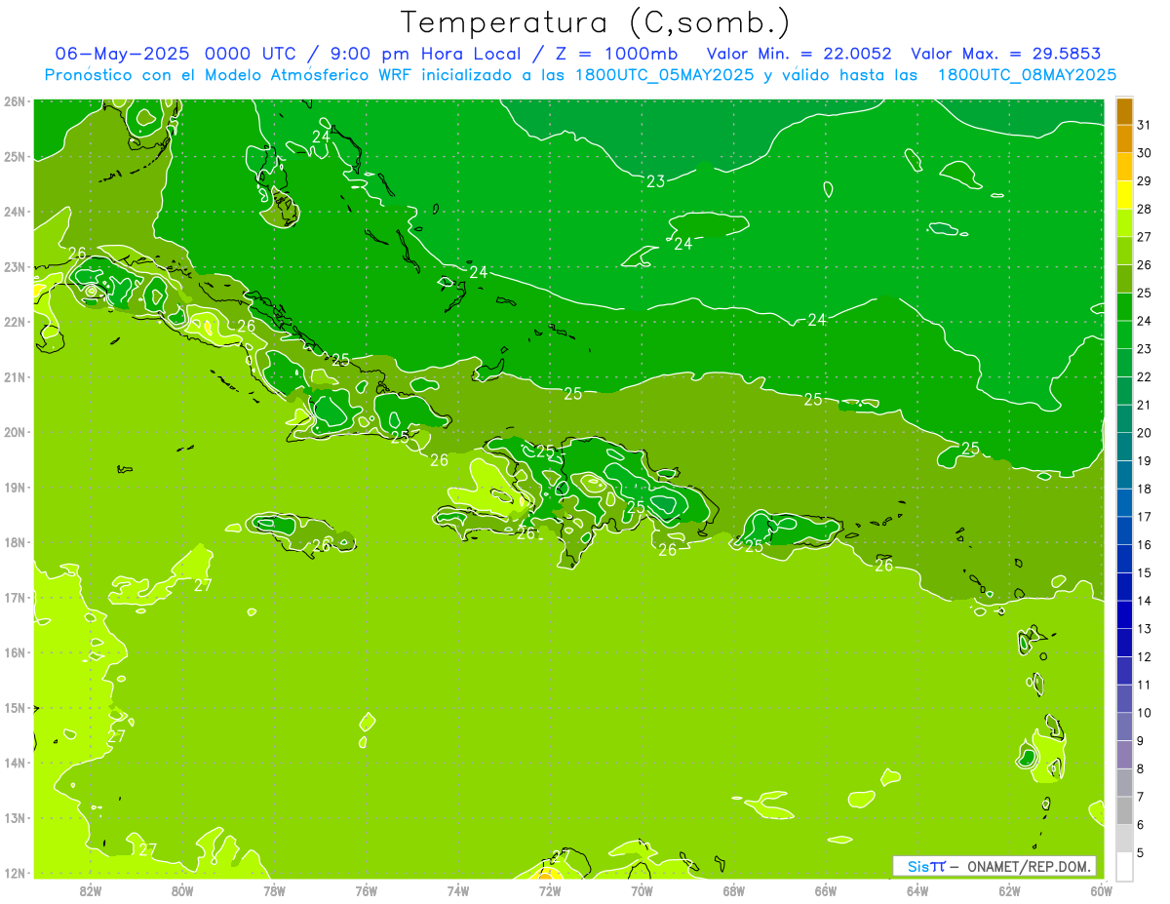Click legend scale value 15
The height and width of the screenshot is (904, 1170).
(1144, 573)
